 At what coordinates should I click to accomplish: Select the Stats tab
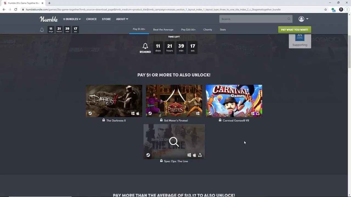223,30
